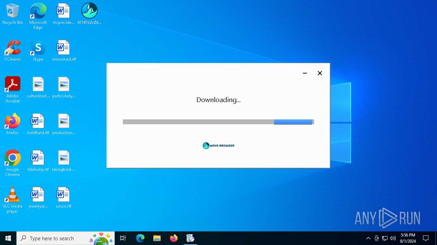Screen dimensions: 437x245
Task: Select the orinvolved.rtf file icon
Action: pyautogui.click(x=64, y=51)
